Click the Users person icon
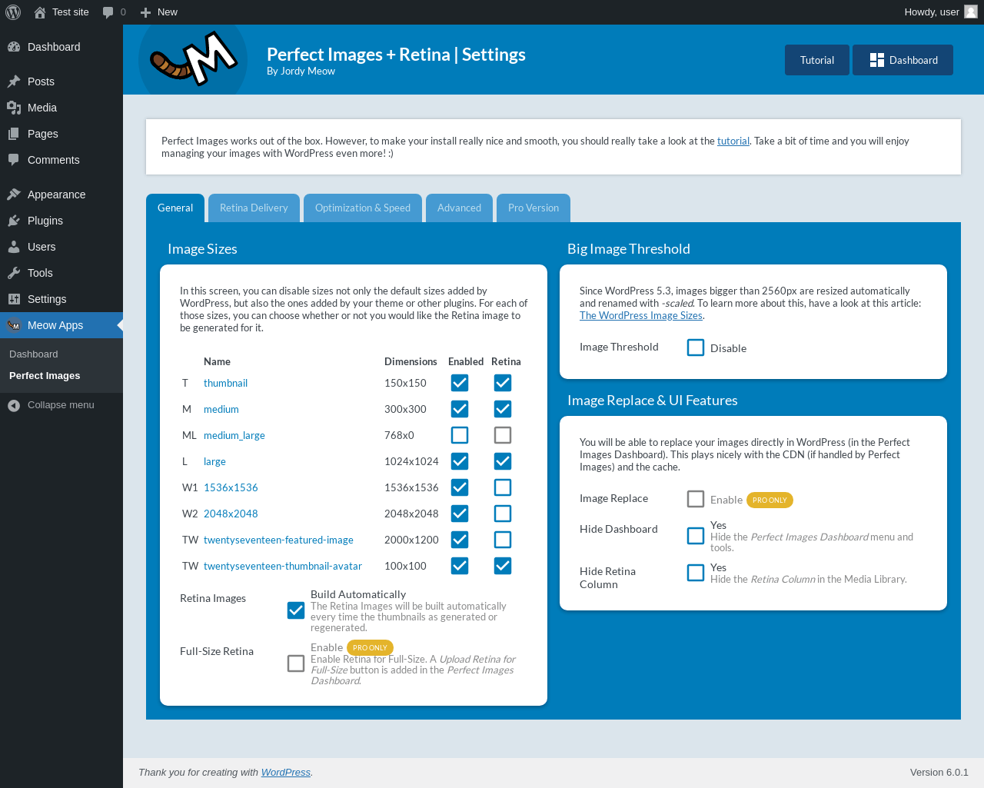This screenshot has width=984, height=788. click(x=14, y=247)
